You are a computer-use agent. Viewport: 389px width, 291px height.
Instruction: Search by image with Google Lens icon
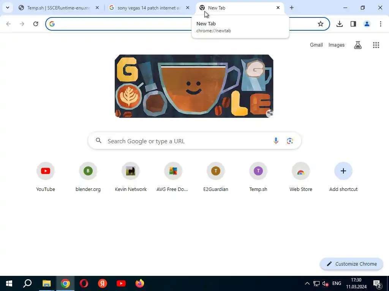tap(290, 141)
